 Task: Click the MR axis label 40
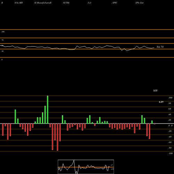pos(170,114)
